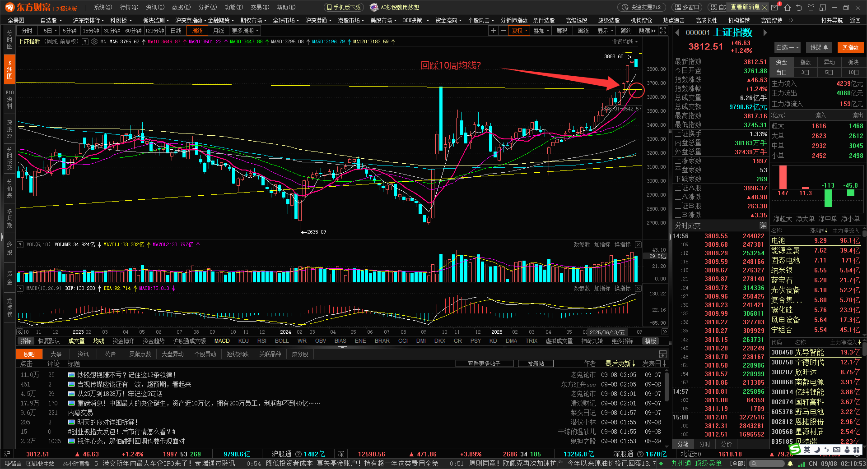Toggle 简约 simple display mode
Image resolution: width=867 pixels, height=469 pixels.
click(626, 31)
